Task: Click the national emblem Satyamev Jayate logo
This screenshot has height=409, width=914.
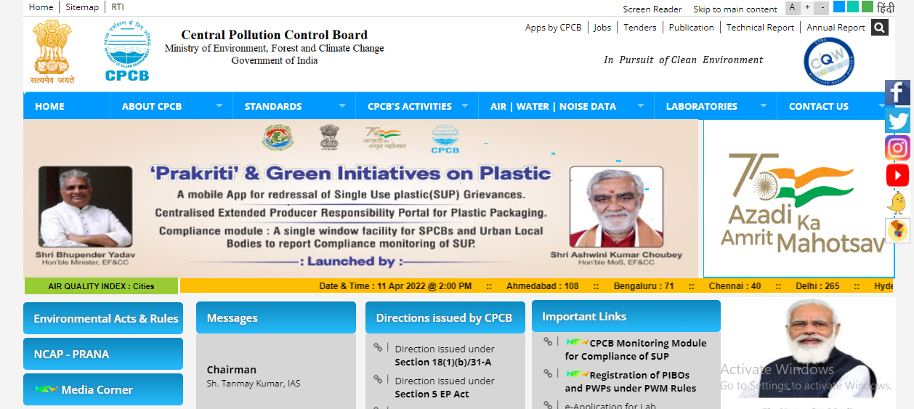Action: pos(52,52)
